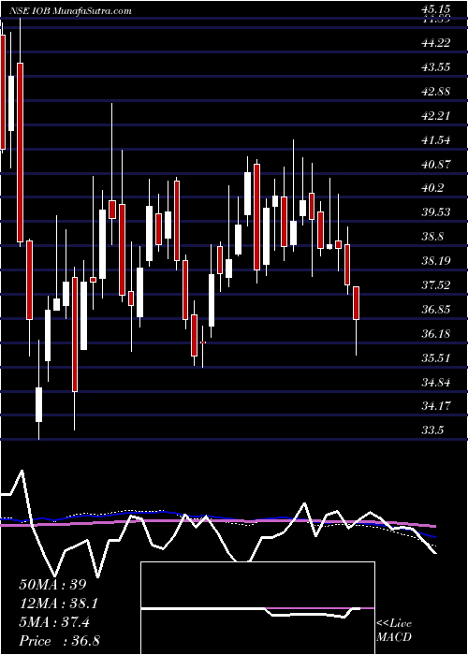Click the '5MA : 37.4' readout

54,623
